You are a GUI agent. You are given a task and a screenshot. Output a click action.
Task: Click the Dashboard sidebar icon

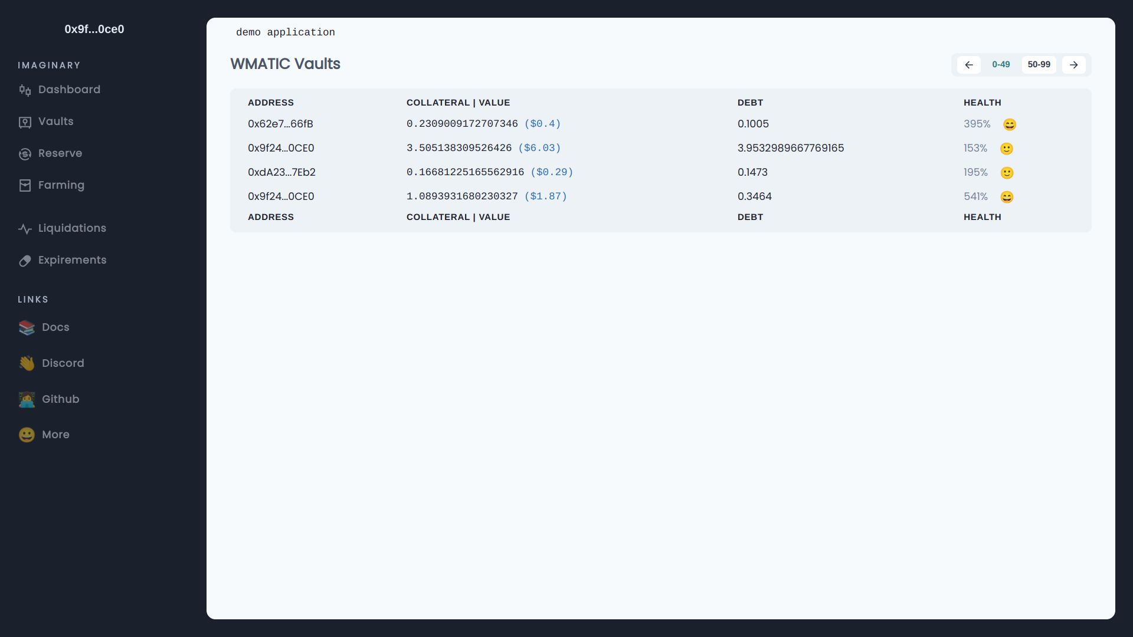click(x=25, y=90)
